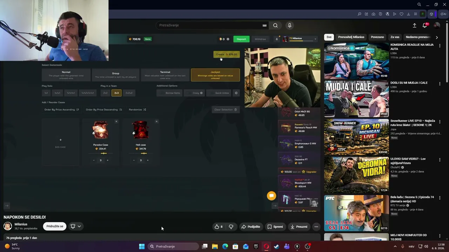This screenshot has height=252, width=449.
Task: Select the Terminal gamemode option
Action: click(165, 75)
